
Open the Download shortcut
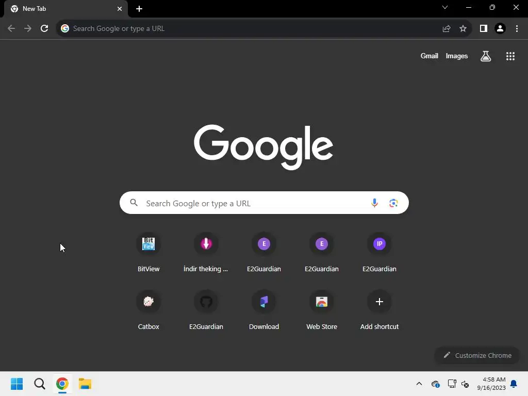point(264,310)
